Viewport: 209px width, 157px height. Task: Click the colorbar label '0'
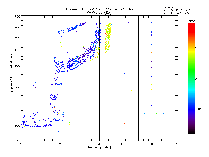196,79
